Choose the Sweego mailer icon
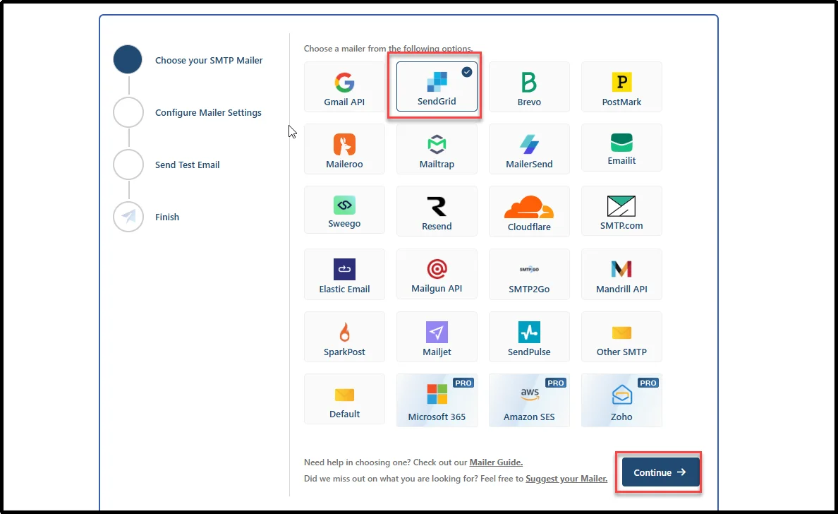Image resolution: width=838 pixels, height=514 pixels. (x=344, y=205)
